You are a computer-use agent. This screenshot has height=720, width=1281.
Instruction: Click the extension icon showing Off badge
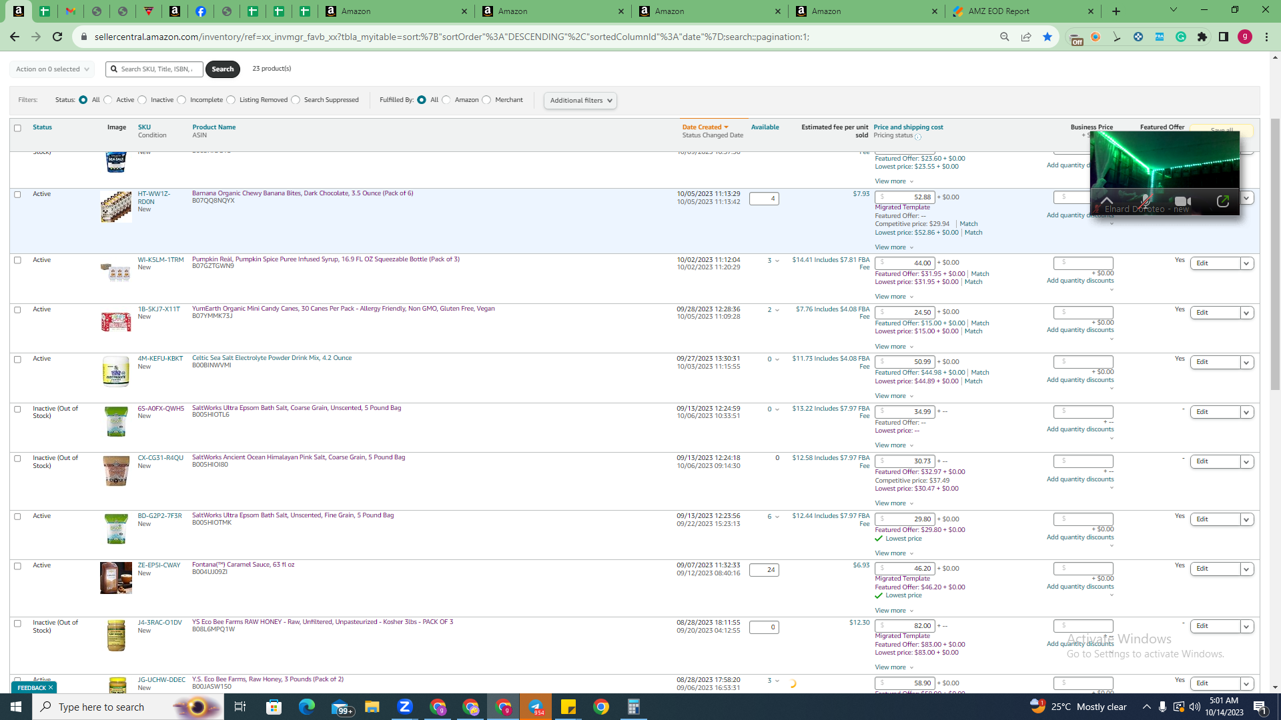click(1075, 38)
